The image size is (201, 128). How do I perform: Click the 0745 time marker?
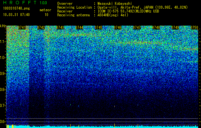[98, 28]
